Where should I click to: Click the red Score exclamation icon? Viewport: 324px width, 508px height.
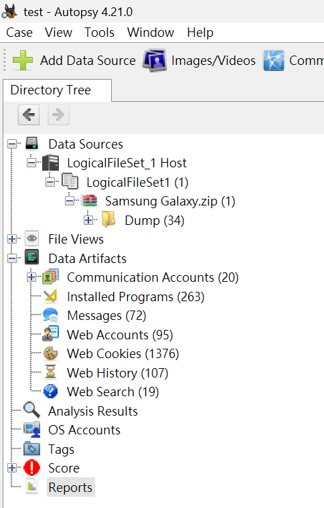point(31,468)
